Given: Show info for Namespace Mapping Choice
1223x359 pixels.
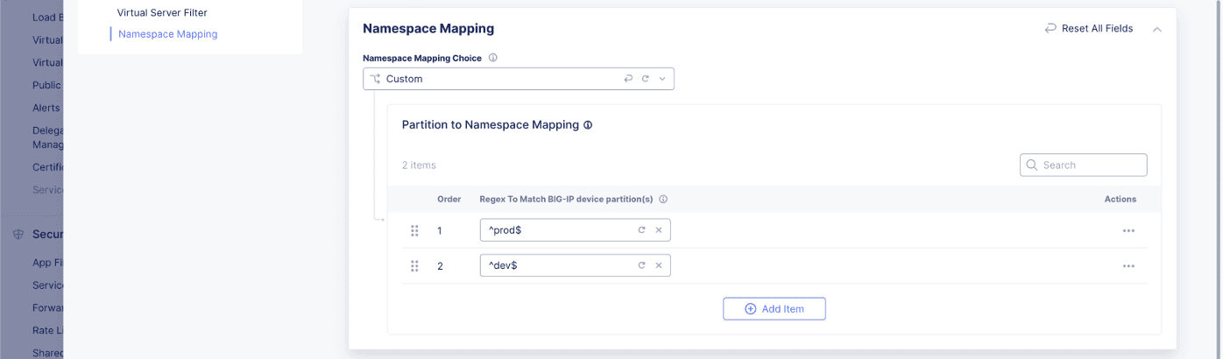Looking at the screenshot, I should pos(493,58).
